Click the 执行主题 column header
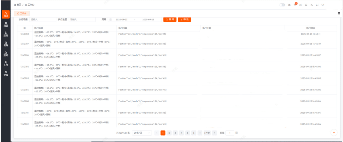 [242, 28]
